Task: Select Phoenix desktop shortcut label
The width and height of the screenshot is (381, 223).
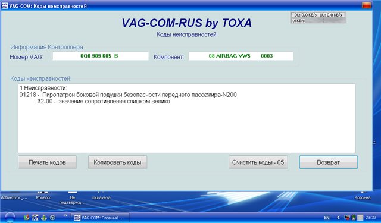Action: [43, 198]
